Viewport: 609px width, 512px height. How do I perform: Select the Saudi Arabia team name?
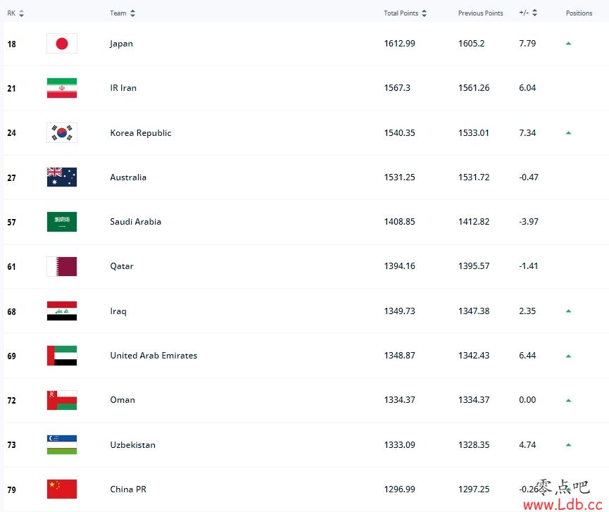(x=136, y=221)
